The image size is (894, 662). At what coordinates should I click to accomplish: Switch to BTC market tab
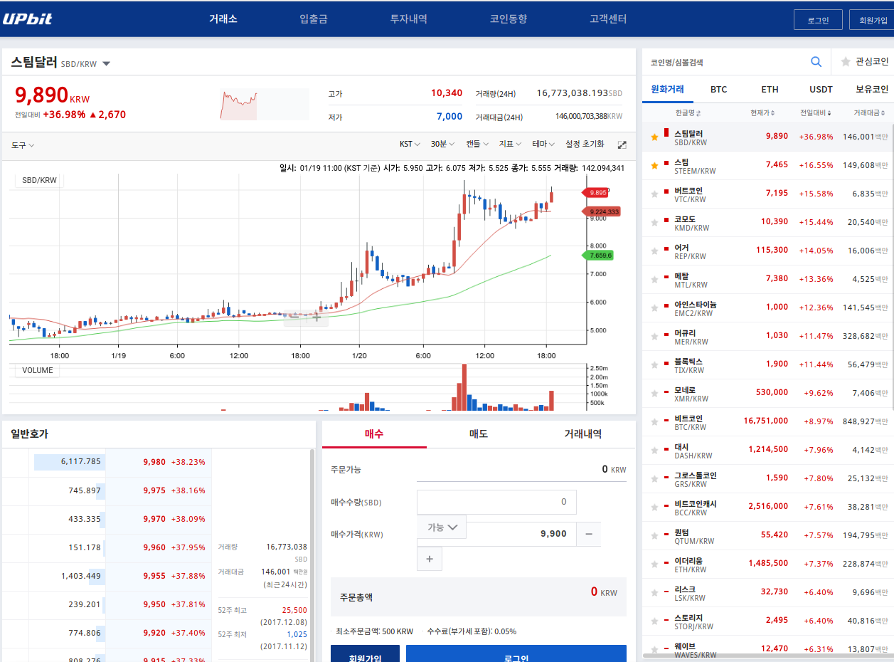[719, 90]
